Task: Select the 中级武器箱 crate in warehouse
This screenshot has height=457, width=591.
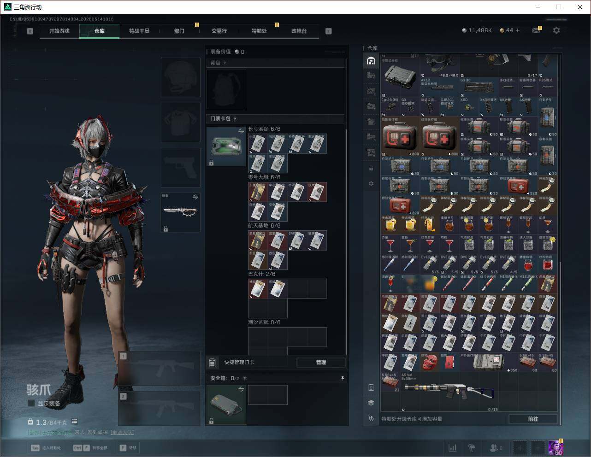Action: 401,77
